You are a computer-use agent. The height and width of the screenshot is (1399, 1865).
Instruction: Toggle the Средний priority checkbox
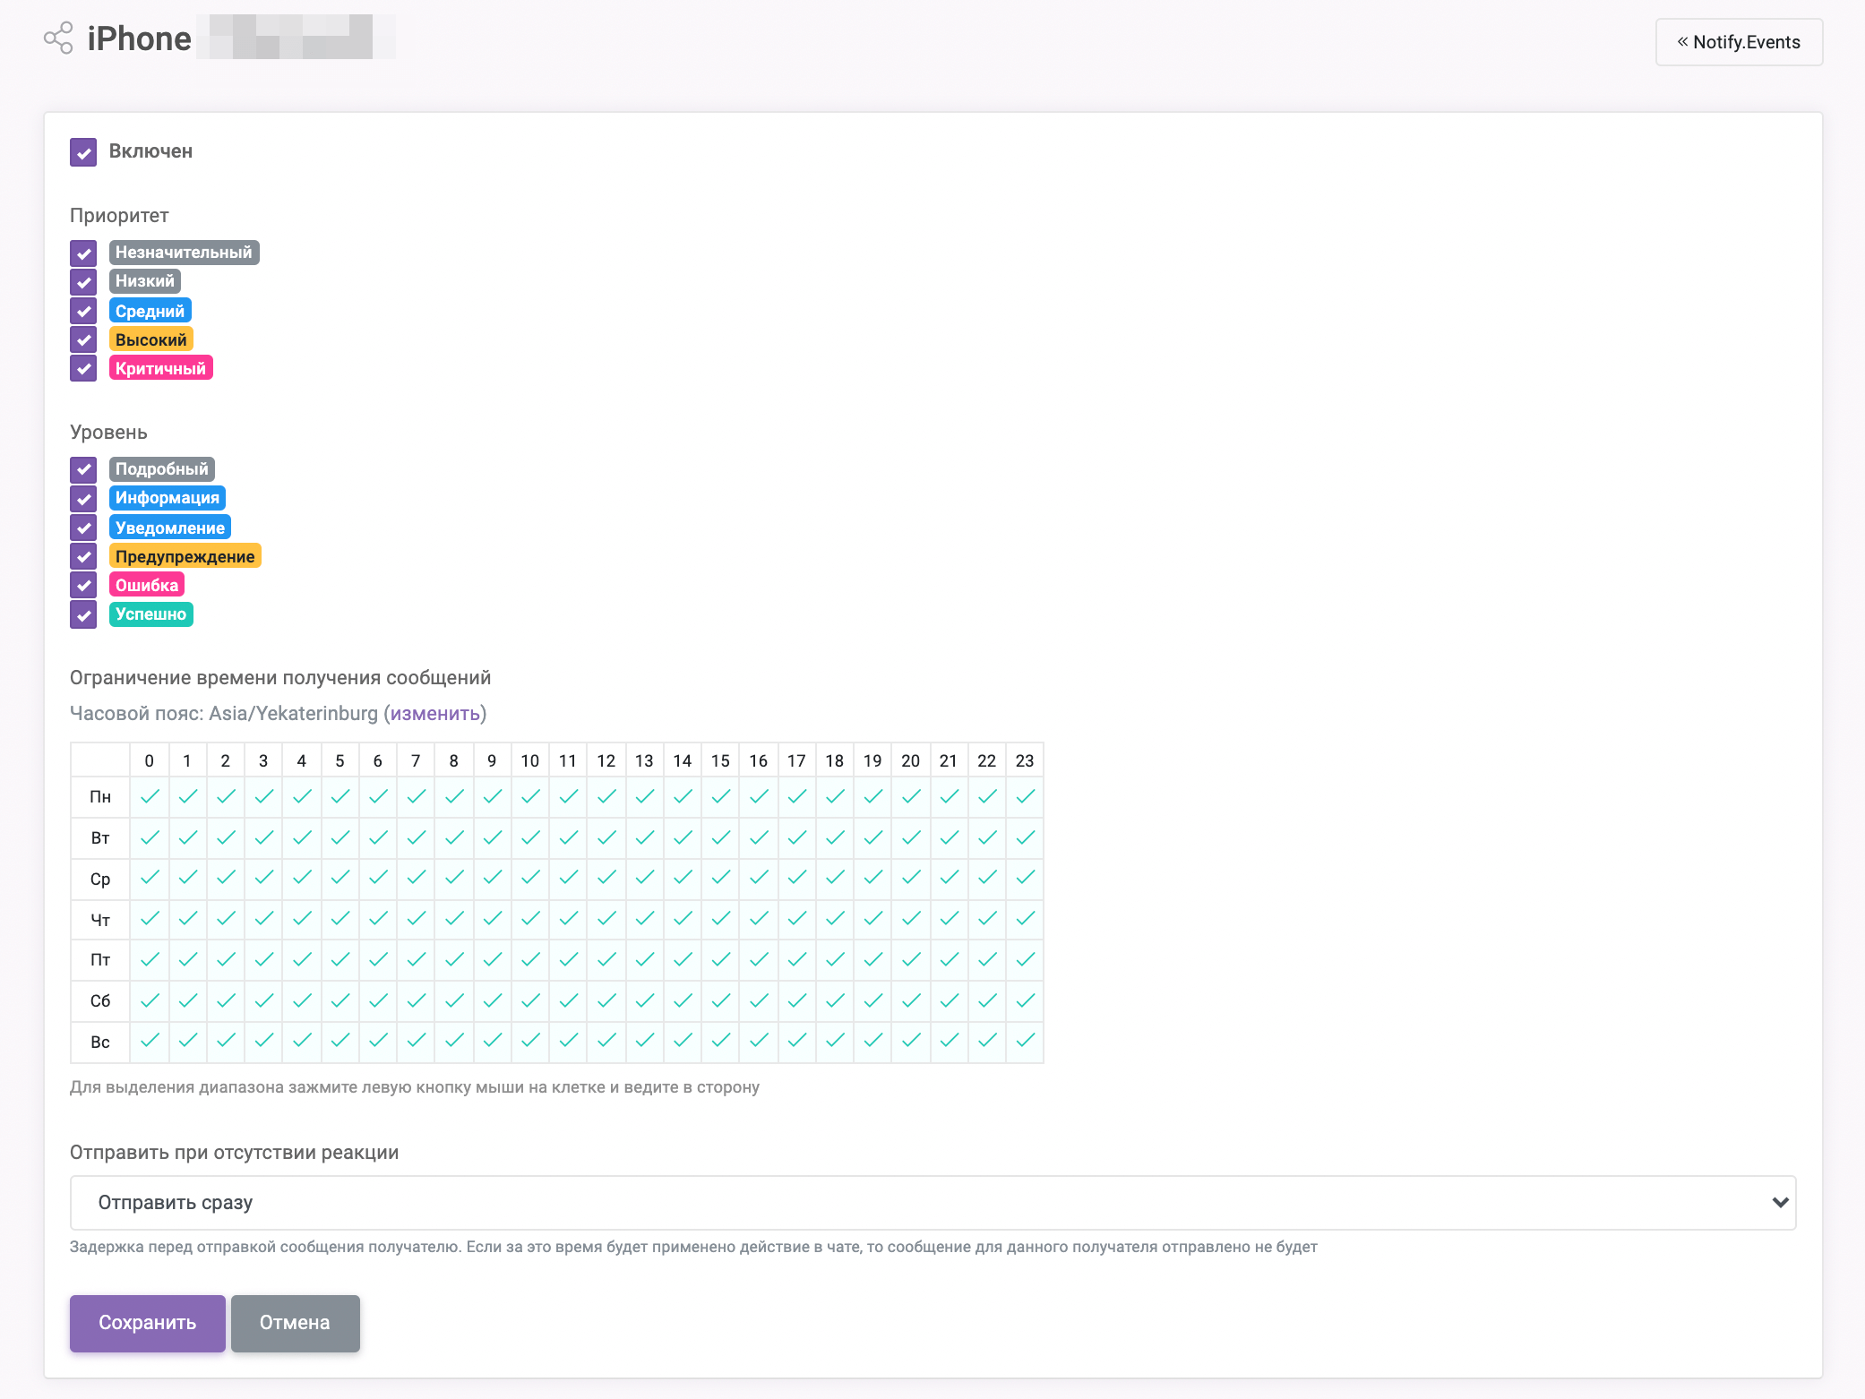pyautogui.click(x=83, y=311)
